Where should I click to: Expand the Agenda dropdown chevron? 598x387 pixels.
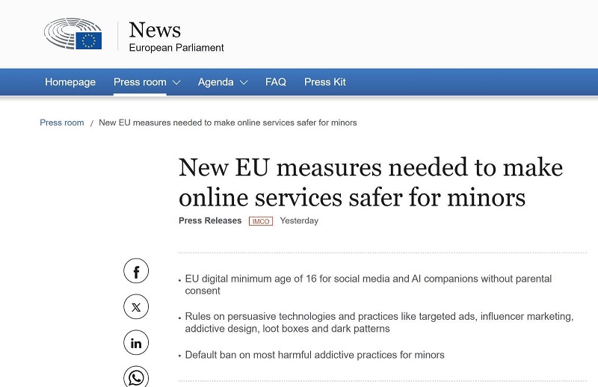[x=244, y=82]
